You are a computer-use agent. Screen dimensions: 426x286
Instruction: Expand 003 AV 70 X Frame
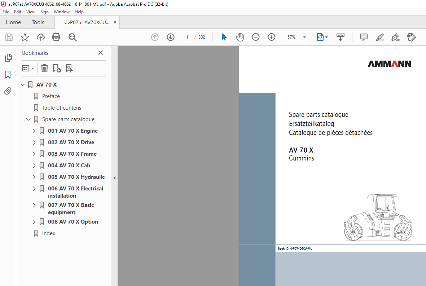tap(34, 154)
